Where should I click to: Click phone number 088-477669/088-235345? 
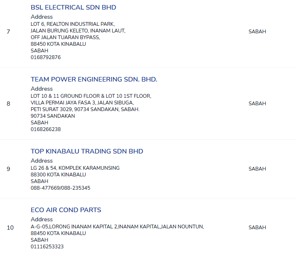tap(60, 188)
